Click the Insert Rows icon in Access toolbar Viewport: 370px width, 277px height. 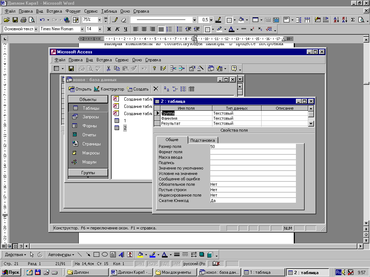click(173, 68)
